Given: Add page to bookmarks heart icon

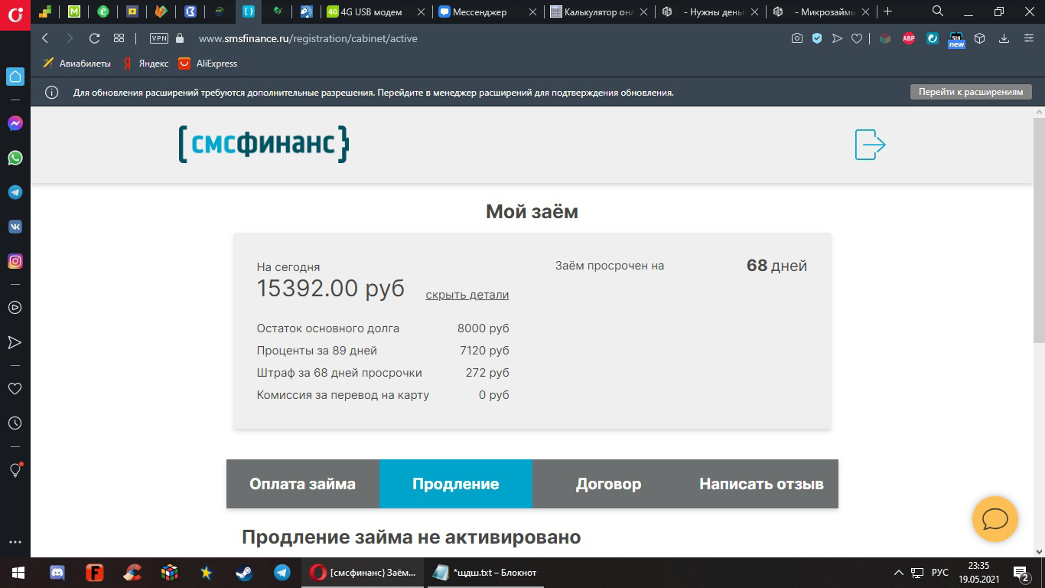Looking at the screenshot, I should pos(857,38).
